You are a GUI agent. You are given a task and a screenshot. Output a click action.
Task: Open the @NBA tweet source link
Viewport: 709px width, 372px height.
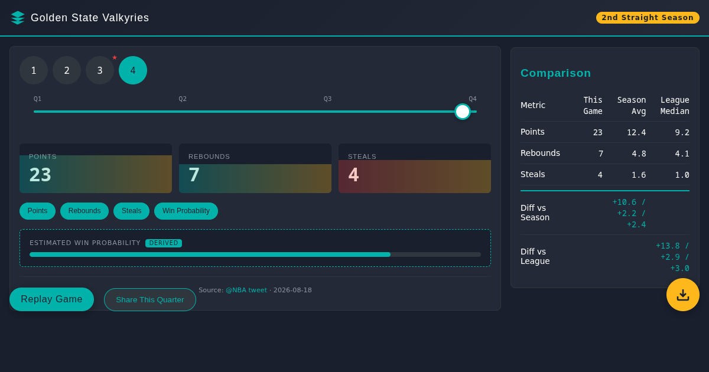(246, 291)
